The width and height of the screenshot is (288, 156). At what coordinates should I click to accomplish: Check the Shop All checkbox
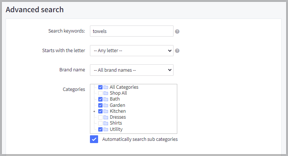100,93
